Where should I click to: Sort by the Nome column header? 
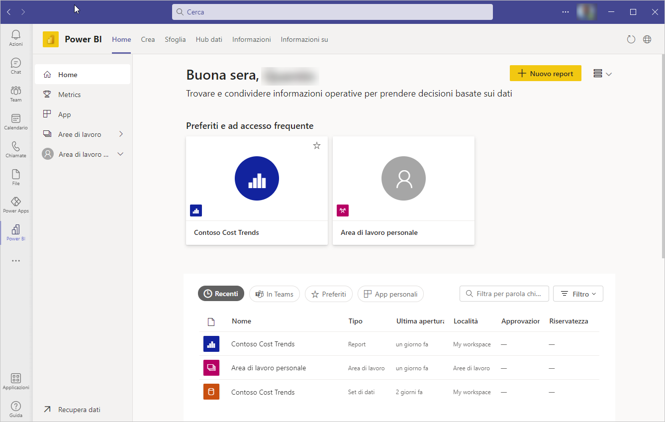pos(241,321)
